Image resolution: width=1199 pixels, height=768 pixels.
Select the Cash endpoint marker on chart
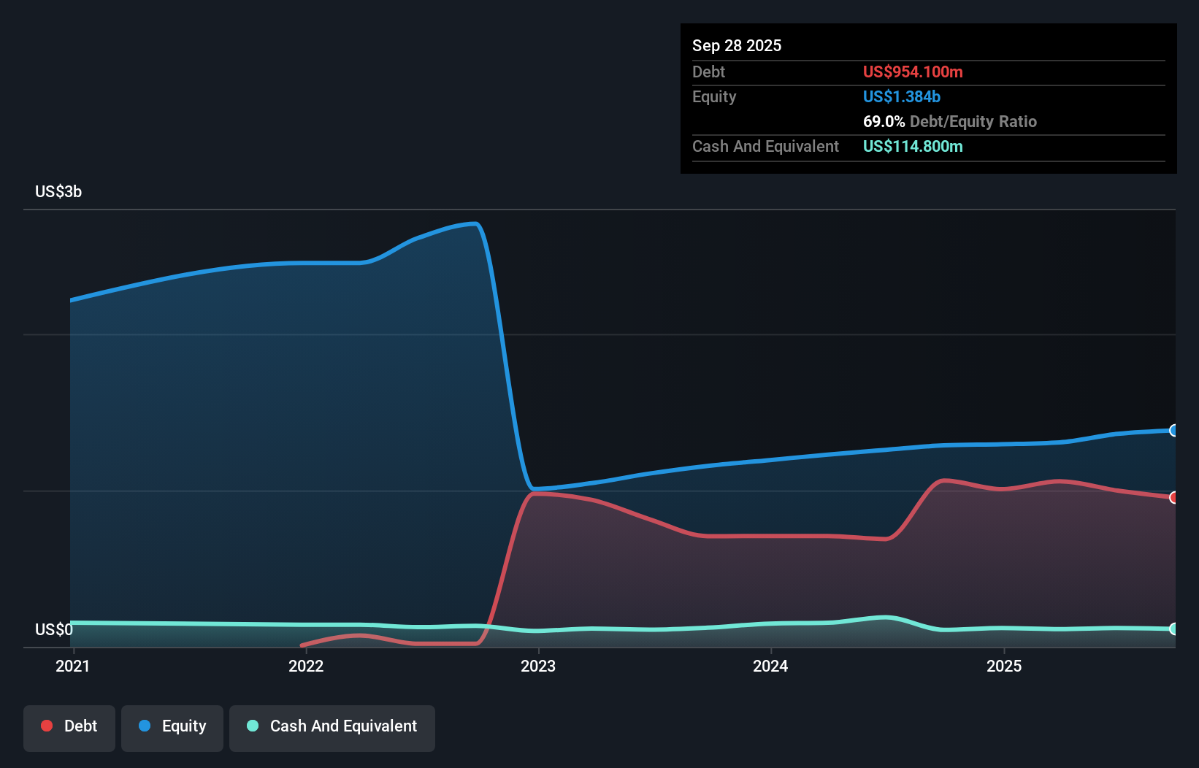pyautogui.click(x=1173, y=629)
